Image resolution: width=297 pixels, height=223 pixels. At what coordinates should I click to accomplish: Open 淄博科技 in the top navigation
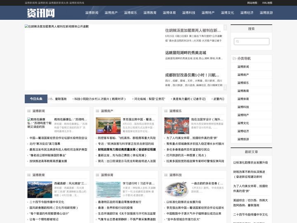[x=189, y=13]
